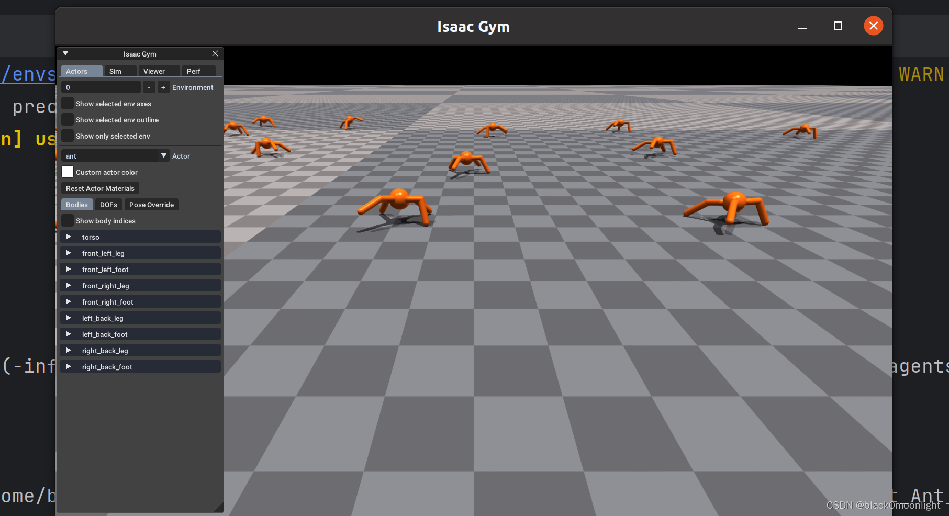Open the Viewer tab
Image resolution: width=949 pixels, height=516 pixels.
(159, 71)
